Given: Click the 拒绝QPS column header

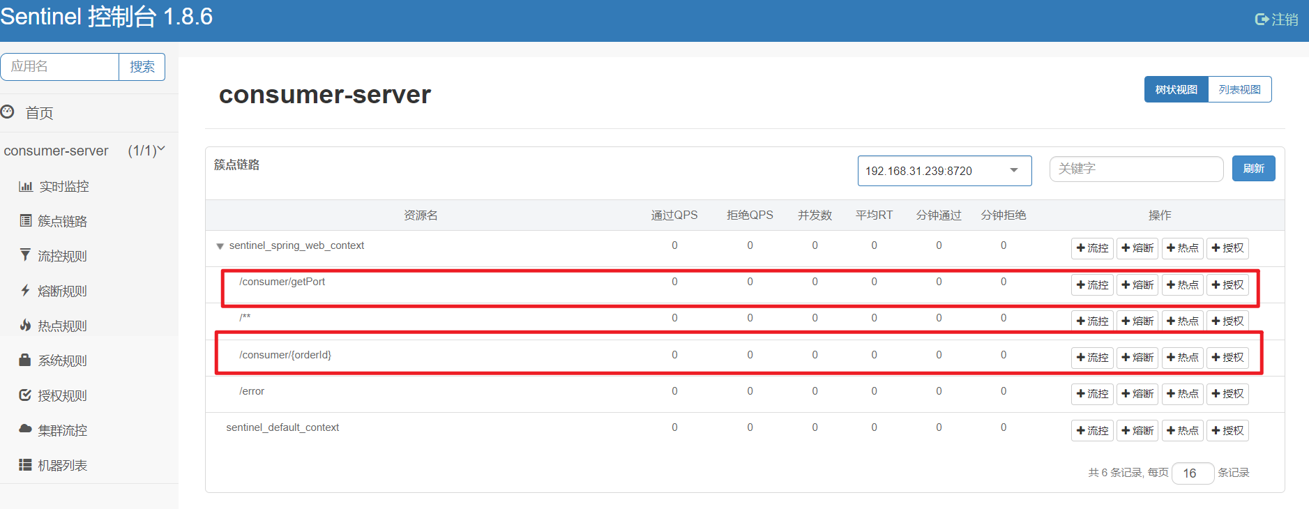Looking at the screenshot, I should pyautogui.click(x=750, y=215).
